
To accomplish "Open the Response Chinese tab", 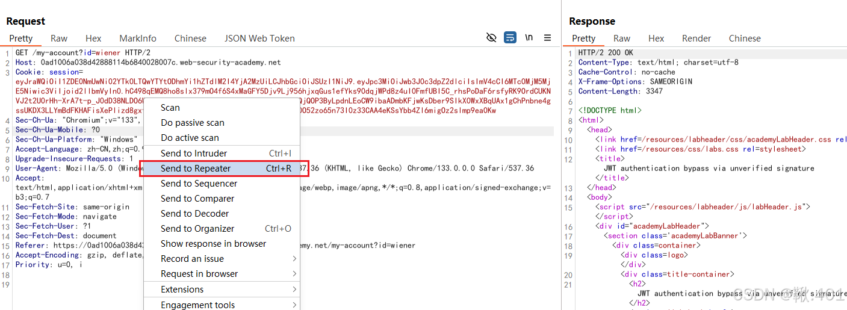I will (x=745, y=38).
